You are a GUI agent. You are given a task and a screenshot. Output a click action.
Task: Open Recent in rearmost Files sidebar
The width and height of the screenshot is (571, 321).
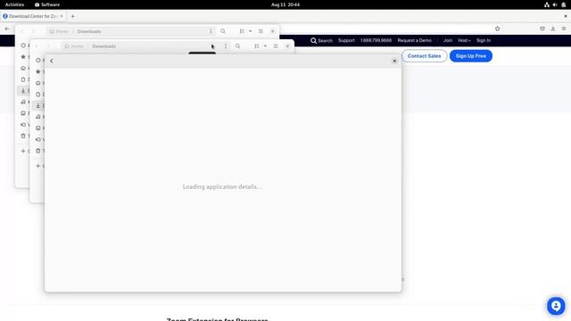(x=24, y=45)
